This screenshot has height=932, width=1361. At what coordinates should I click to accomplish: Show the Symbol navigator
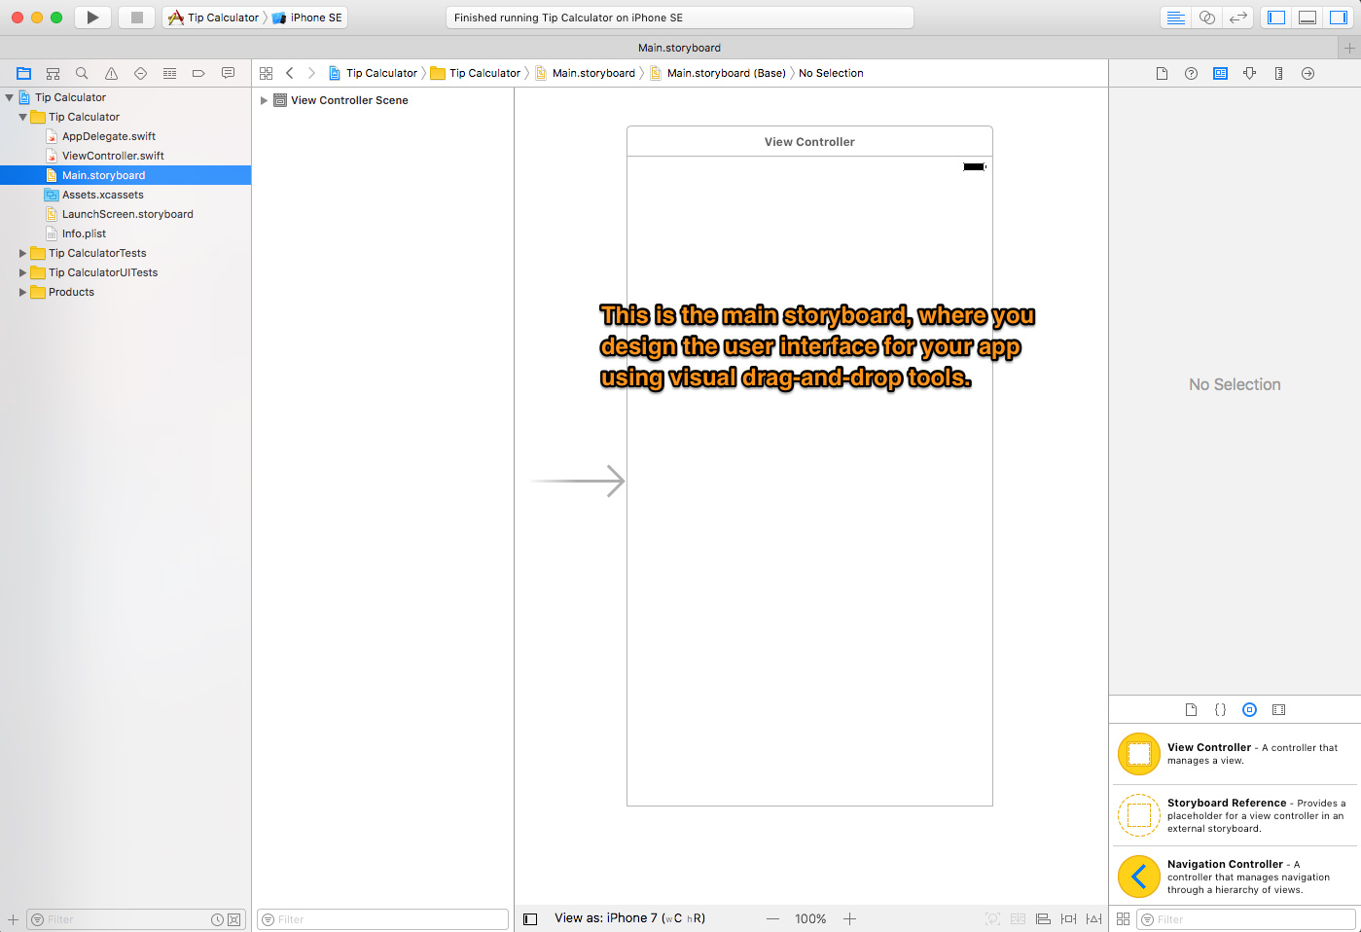tap(53, 73)
